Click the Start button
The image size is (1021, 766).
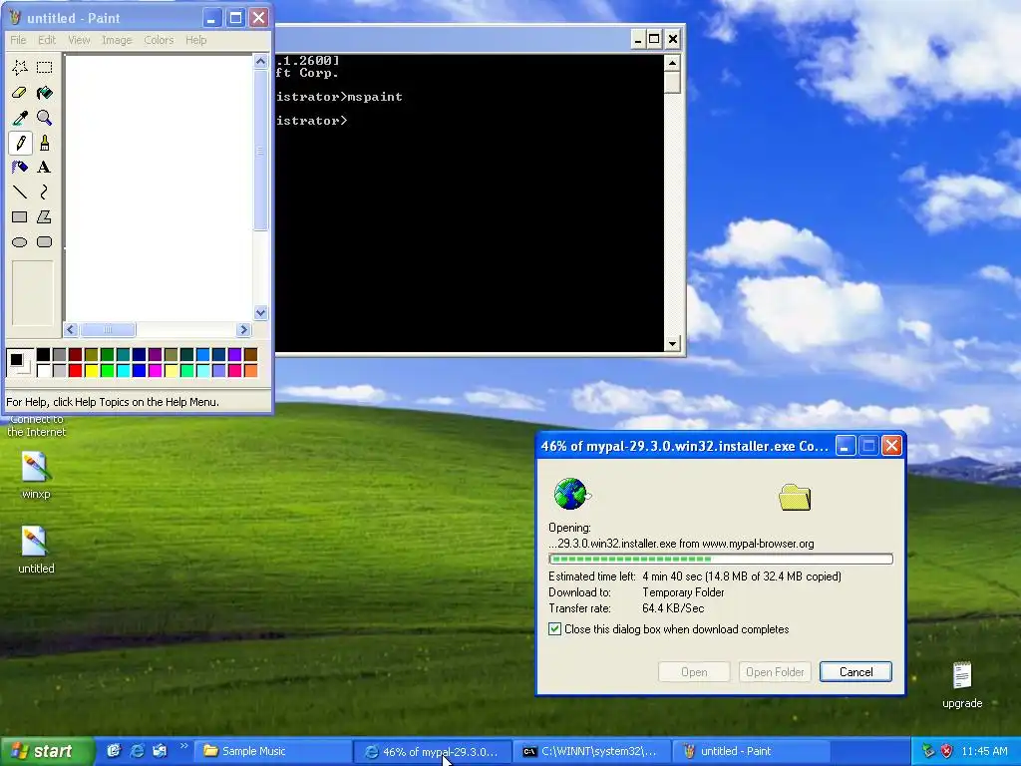[x=46, y=751]
